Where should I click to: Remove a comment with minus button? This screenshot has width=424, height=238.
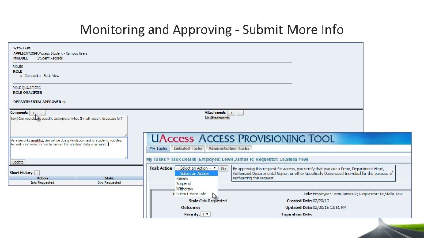coord(42,113)
